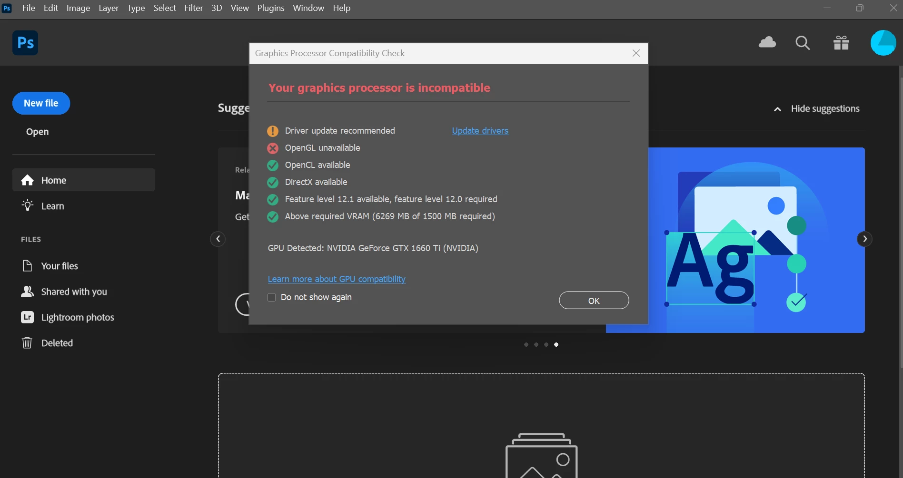Image resolution: width=903 pixels, height=478 pixels.
Task: Open the Select menu
Action: [165, 8]
